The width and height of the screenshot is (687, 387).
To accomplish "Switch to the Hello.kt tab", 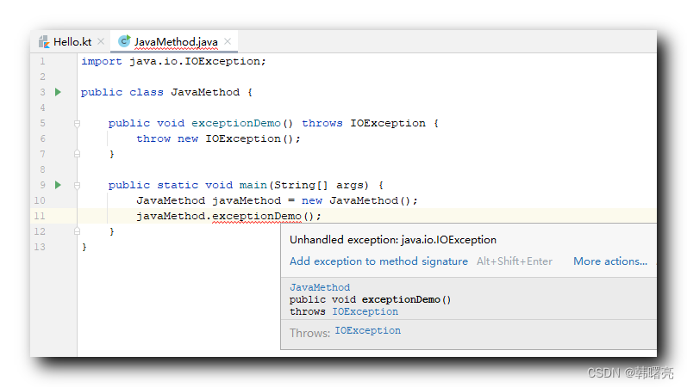I will coord(72,42).
